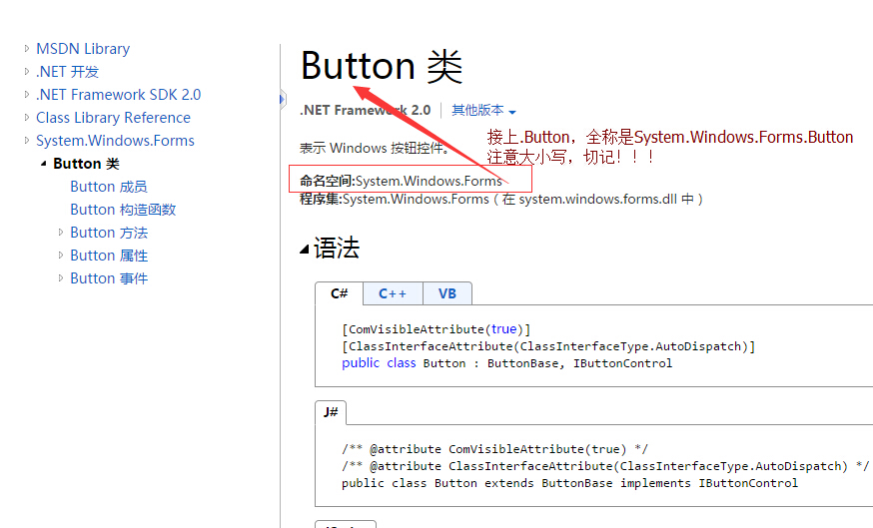Open the Button 属性 link
873x528 pixels.
coord(109,256)
